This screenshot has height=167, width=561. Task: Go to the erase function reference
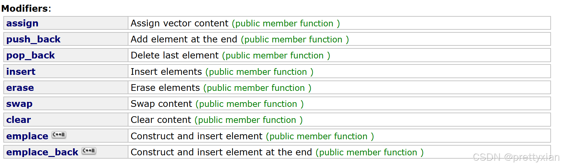point(20,88)
